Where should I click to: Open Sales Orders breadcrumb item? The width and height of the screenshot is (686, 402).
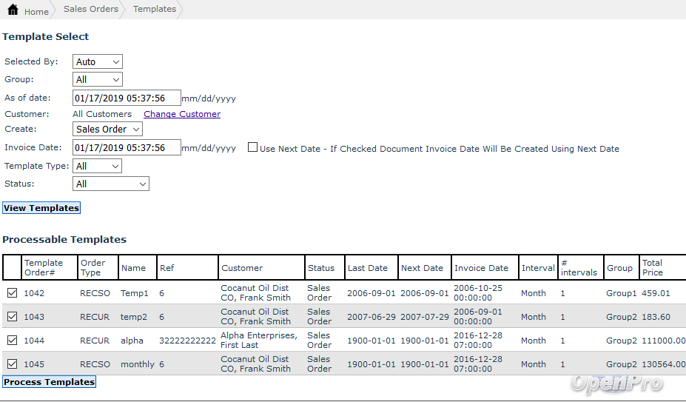pyautogui.click(x=90, y=10)
